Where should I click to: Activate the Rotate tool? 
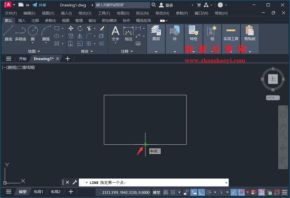[x=80, y=28]
